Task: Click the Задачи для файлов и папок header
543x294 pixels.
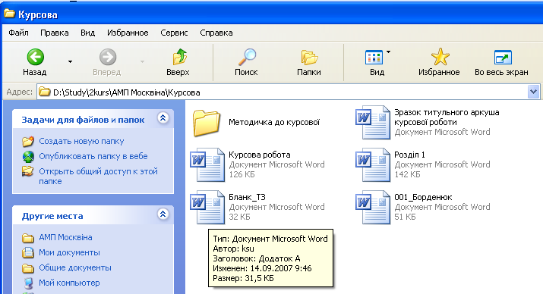Action: coord(83,120)
